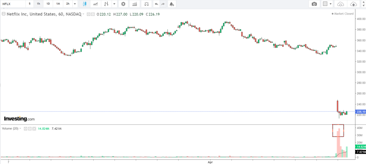The height and width of the screenshot is (164, 366).
Task: Click the O220.12 open value
Action: [104, 14]
